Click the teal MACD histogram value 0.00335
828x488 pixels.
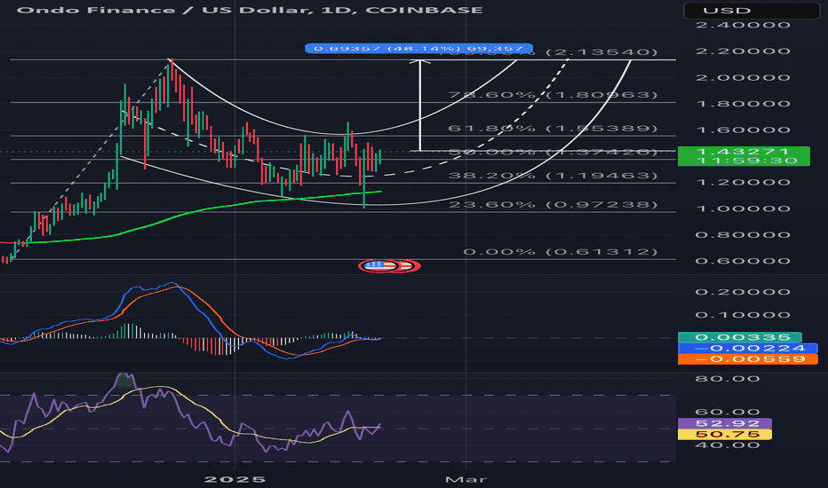click(x=739, y=337)
